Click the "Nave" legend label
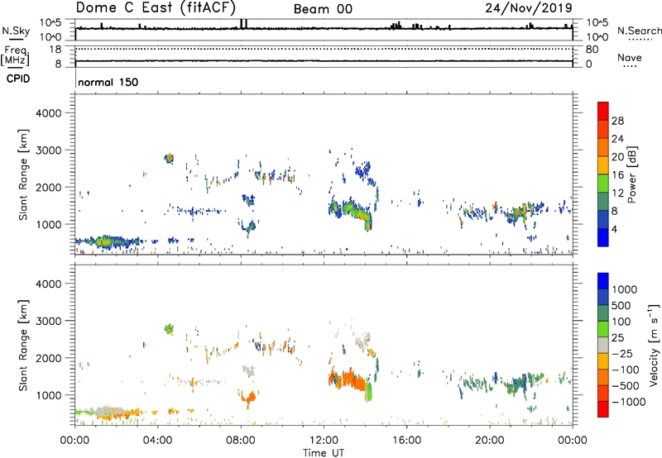Screen dimensions: 662x458 (x=630, y=57)
